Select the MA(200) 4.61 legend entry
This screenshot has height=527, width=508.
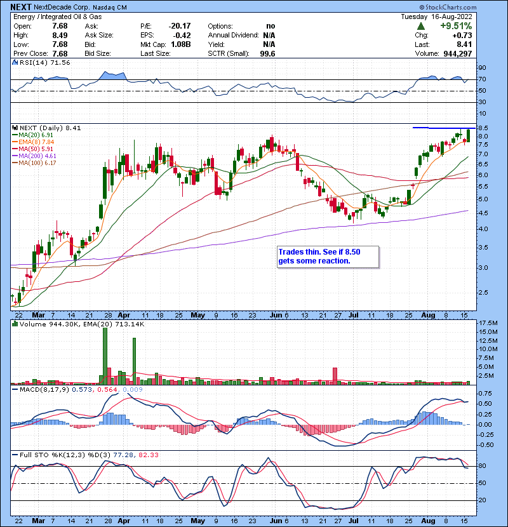[x=34, y=156]
